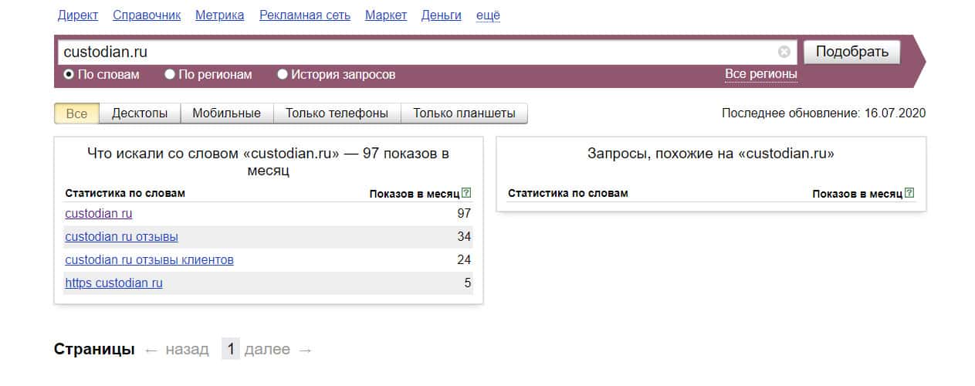Viewport: 975px width, 386px height.
Task: Select the 'По регионам' radio button
Action: coord(170,75)
